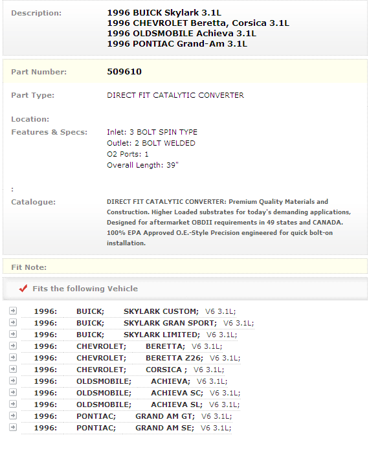Click the Catalogue label
Screen dimensions: 369x466
tap(33, 202)
